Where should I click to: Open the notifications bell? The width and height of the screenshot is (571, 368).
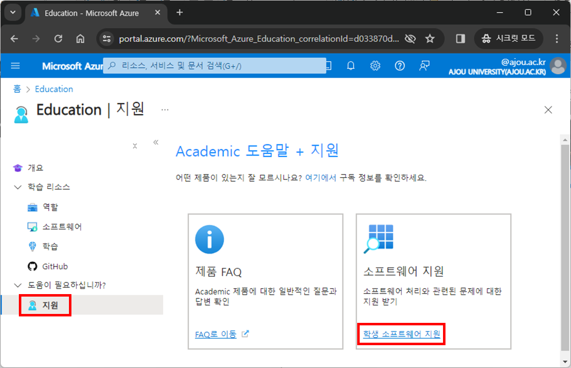(351, 66)
